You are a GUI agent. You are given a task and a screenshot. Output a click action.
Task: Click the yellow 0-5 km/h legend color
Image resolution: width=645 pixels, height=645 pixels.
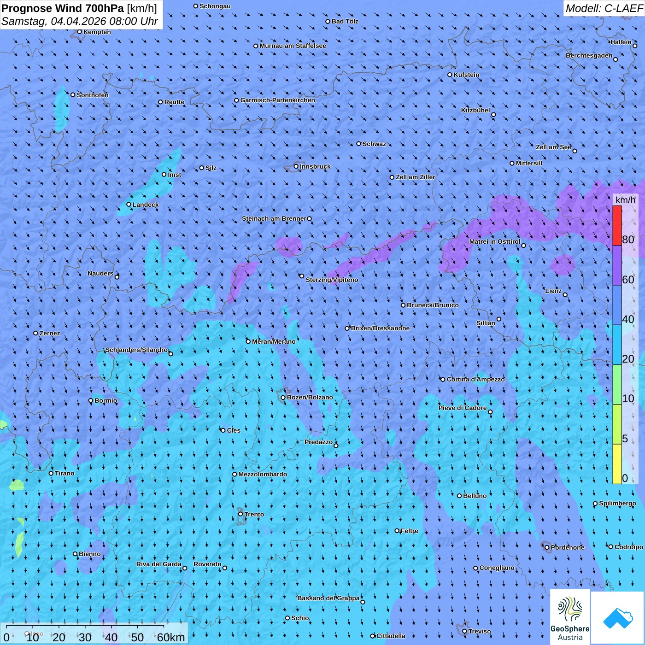(617, 464)
